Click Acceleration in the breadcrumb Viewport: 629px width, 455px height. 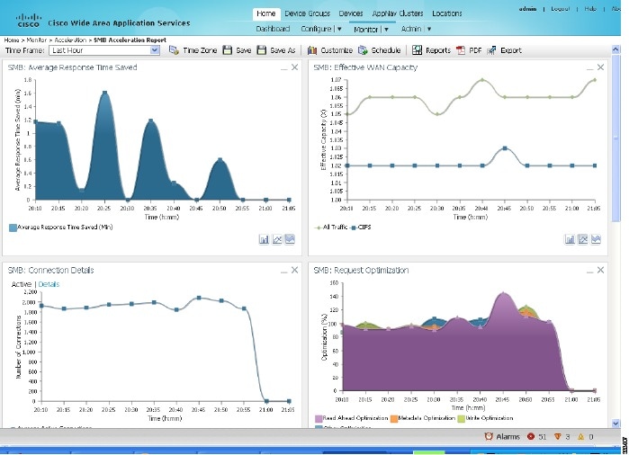click(70, 40)
